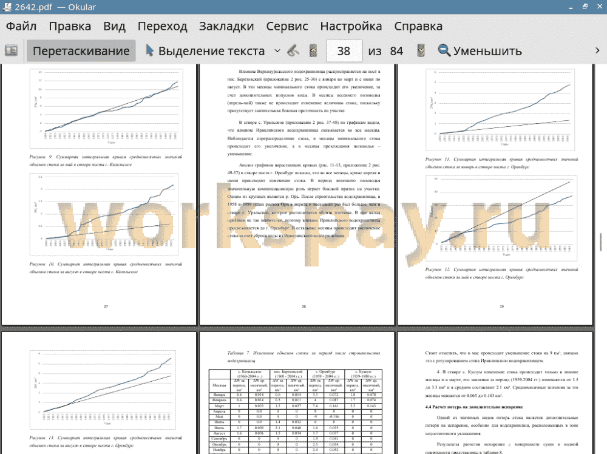Click the page number field showing 38
Image resolution: width=607 pixels, height=454 pixels.
pos(344,51)
